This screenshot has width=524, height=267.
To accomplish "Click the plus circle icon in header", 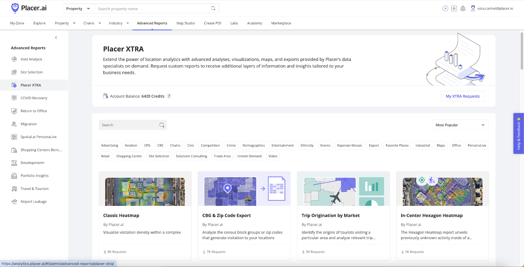I will tap(445, 9).
